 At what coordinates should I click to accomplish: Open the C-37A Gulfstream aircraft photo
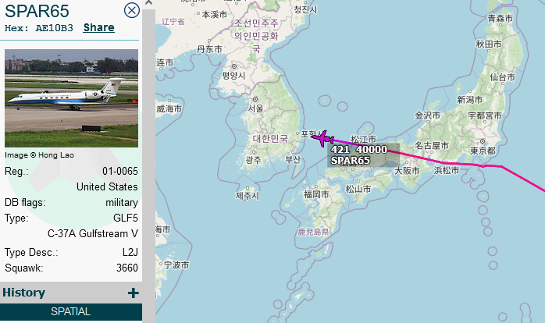coord(71,98)
